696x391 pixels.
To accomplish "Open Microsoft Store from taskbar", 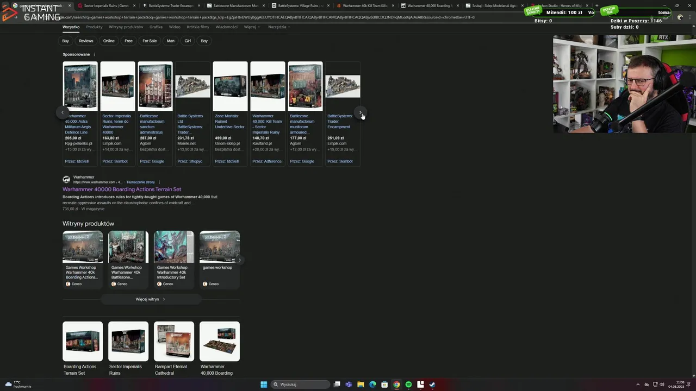I will coord(384,384).
